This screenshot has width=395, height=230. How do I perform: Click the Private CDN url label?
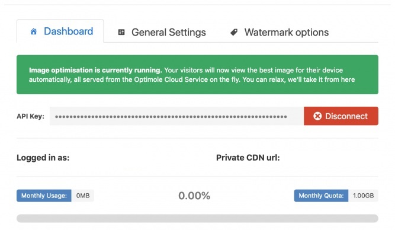pyautogui.click(x=248, y=158)
